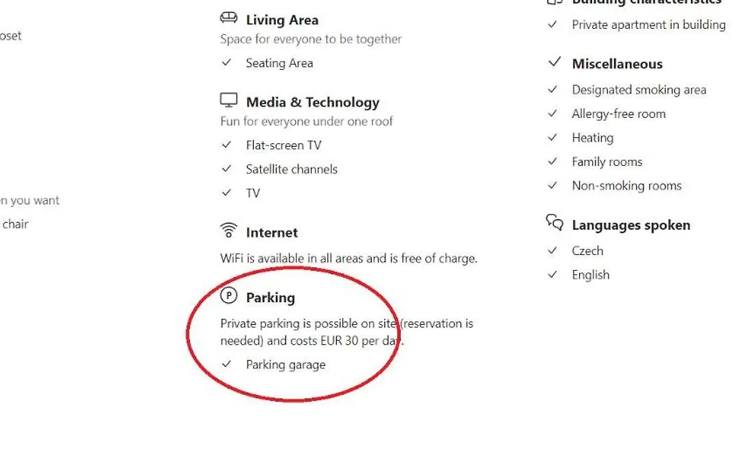Click the WiFi free of charge description text

(x=349, y=258)
